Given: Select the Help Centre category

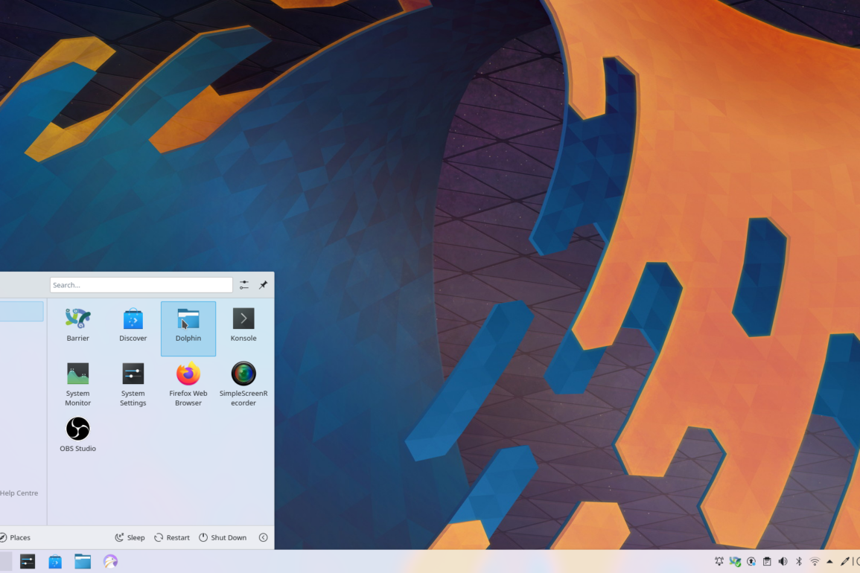Looking at the screenshot, I should tap(19, 493).
